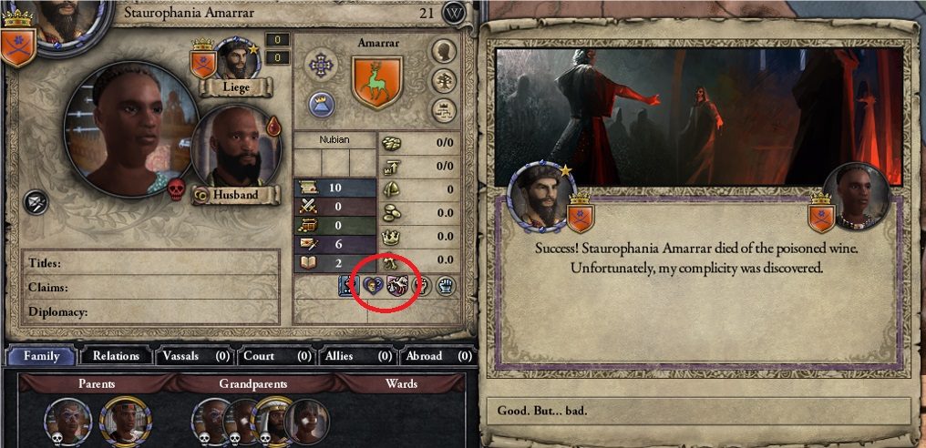Select the Vassals tab
The height and width of the screenshot is (448, 926).
point(196,356)
